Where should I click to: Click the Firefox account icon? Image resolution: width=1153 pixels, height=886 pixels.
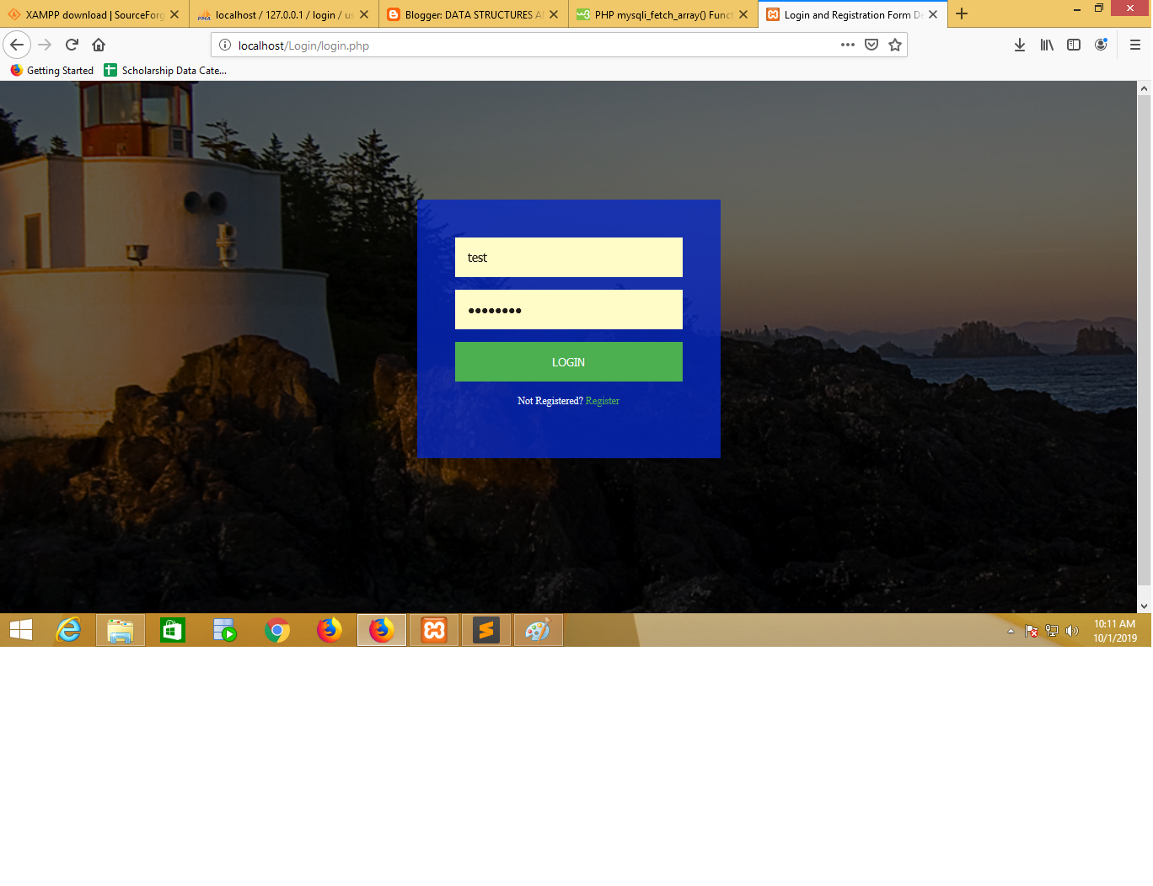pyautogui.click(x=1101, y=45)
